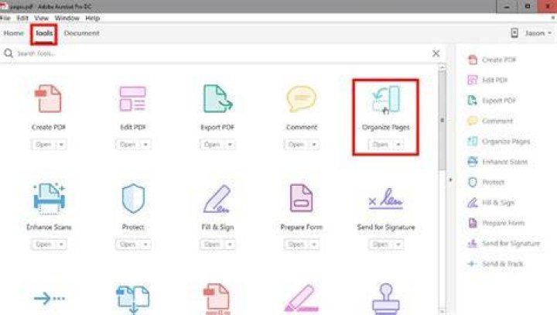Launch the Export PDF tool icon in grid
Screen dimensions: 557x315
[x=217, y=98]
